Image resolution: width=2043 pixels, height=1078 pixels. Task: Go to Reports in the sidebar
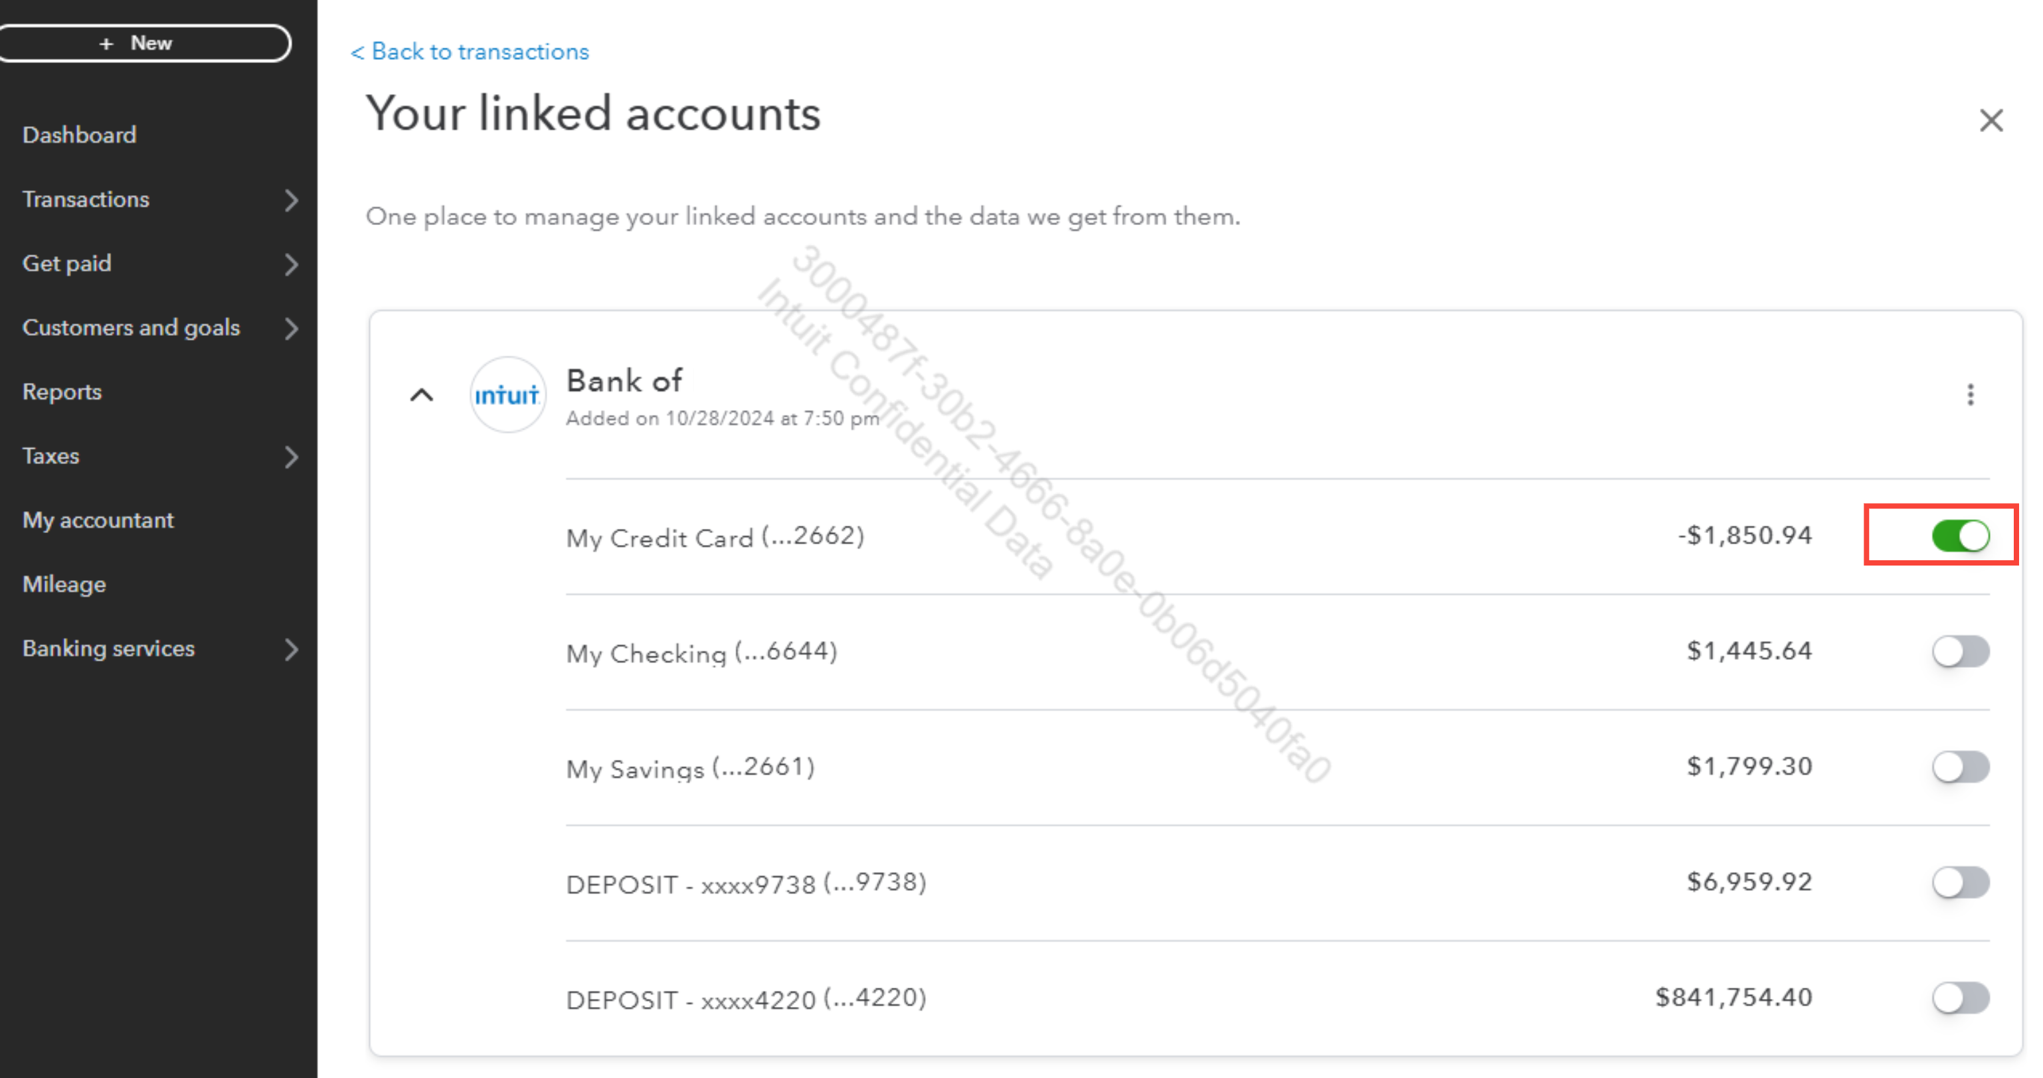click(x=62, y=392)
